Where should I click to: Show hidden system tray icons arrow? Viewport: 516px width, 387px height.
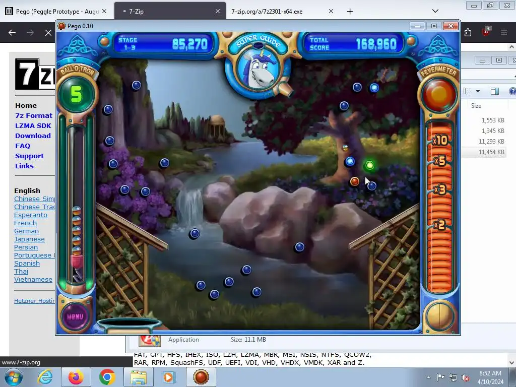[x=428, y=377]
